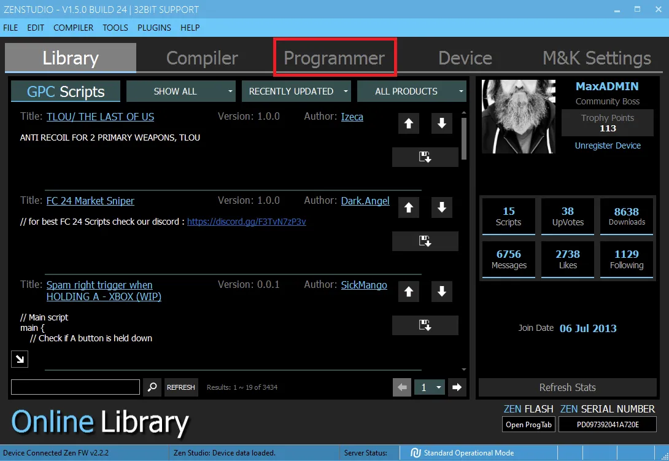The width and height of the screenshot is (669, 461).
Task: Click the MaxADMIN profile picture
Action: (518, 117)
